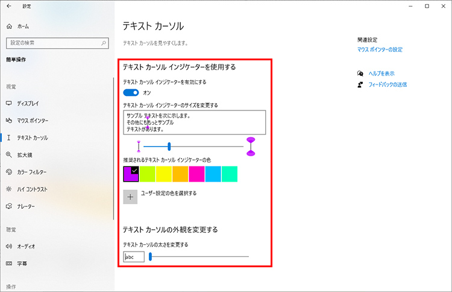Open マウス ポインター settings page
Viewport: 452px width, 292px height.
(33, 120)
